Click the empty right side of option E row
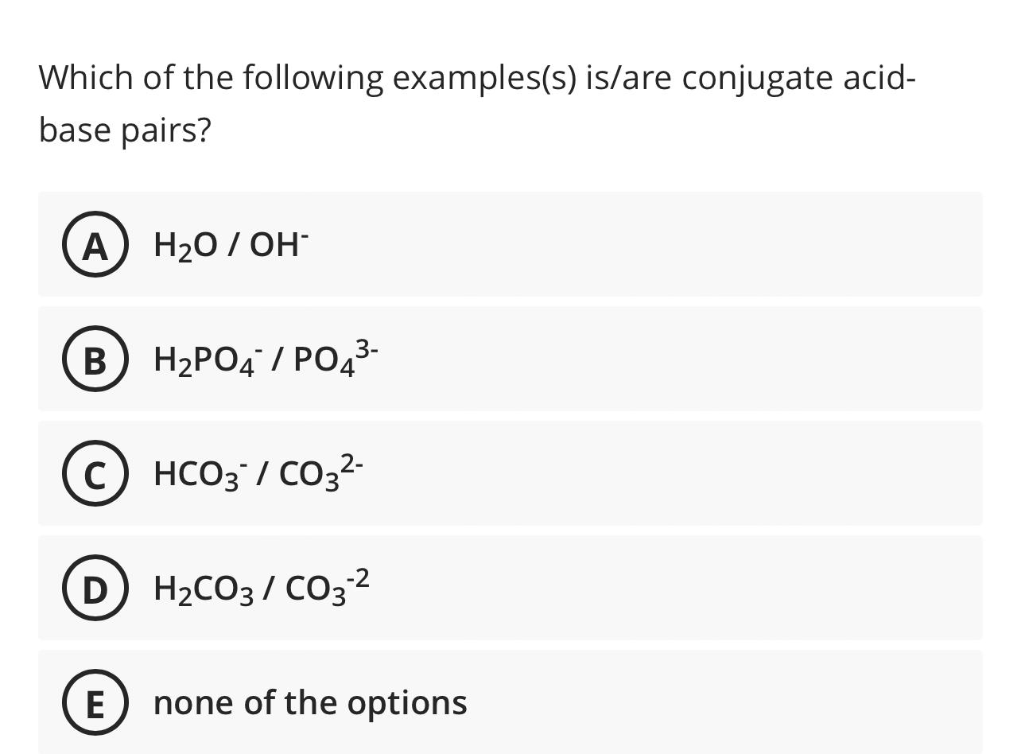Image resolution: width=1021 pixels, height=754 pixels. click(x=716, y=703)
